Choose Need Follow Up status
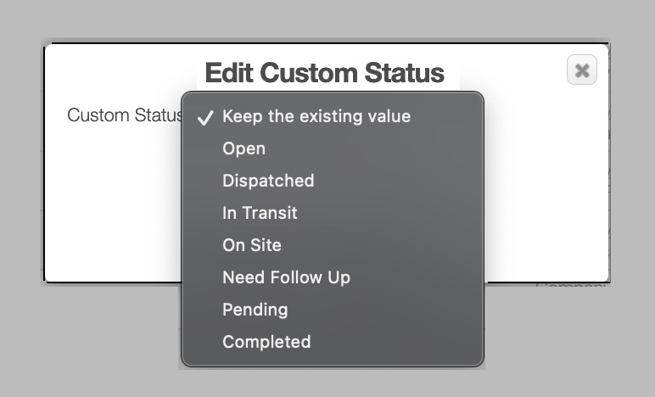This screenshot has width=655, height=397. [286, 277]
